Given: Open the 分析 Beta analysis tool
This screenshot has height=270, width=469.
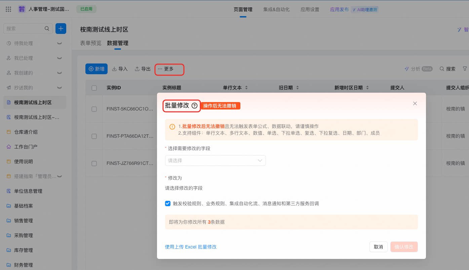Looking at the screenshot, I should (x=419, y=69).
